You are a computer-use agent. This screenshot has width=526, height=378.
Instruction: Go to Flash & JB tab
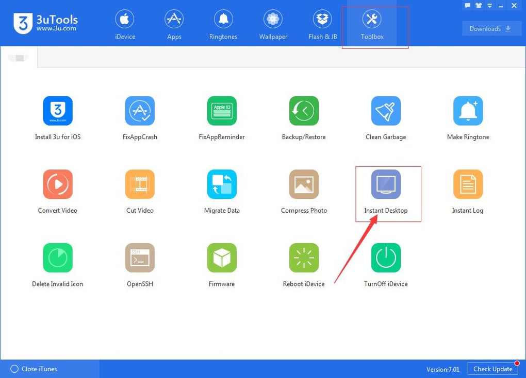tap(323, 25)
